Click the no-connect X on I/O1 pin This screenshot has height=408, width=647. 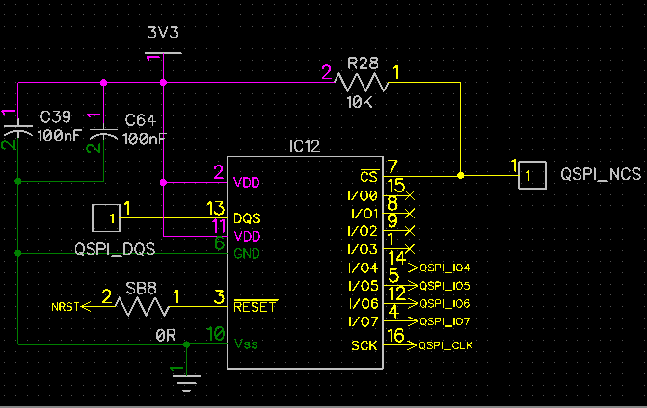(410, 214)
